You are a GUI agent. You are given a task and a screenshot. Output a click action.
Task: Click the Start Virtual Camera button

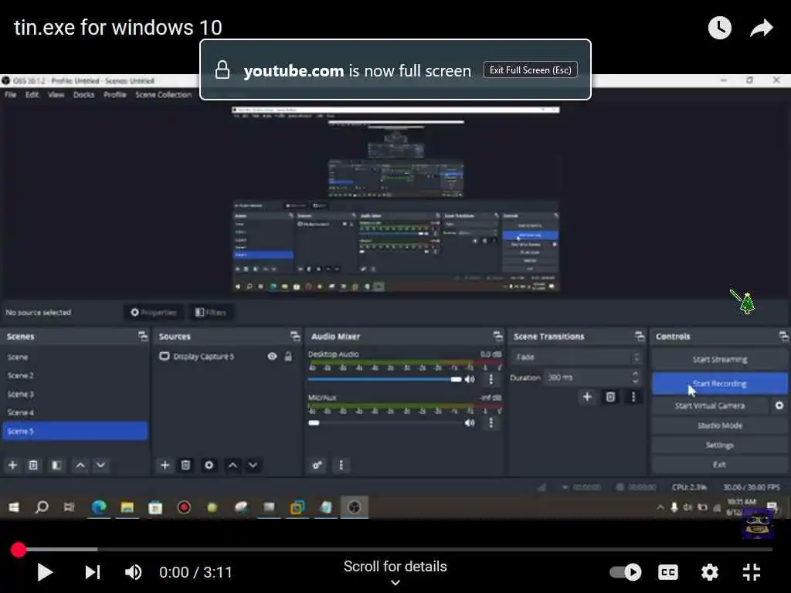(x=710, y=405)
